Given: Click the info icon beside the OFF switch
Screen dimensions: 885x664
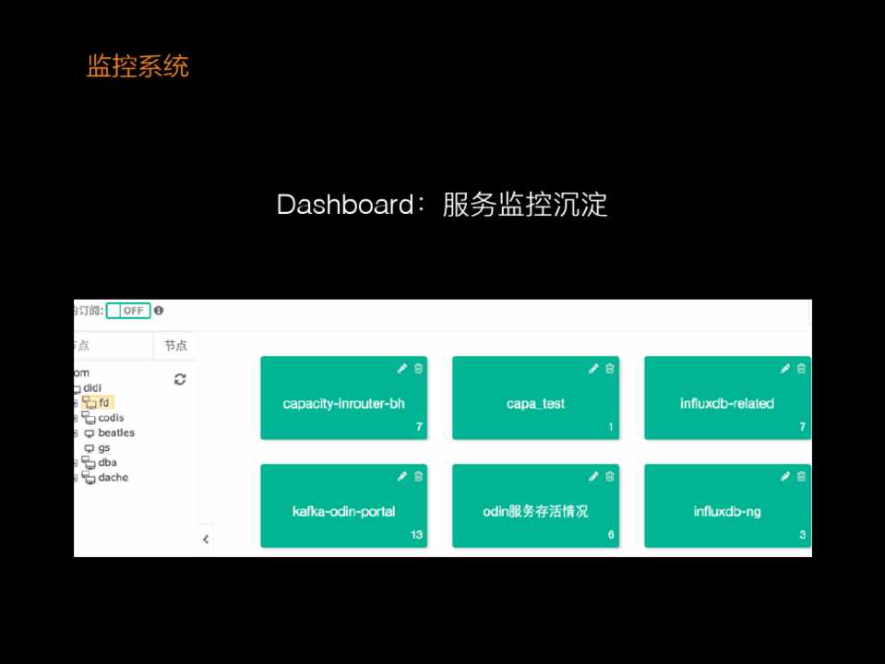Looking at the screenshot, I should point(159,311).
